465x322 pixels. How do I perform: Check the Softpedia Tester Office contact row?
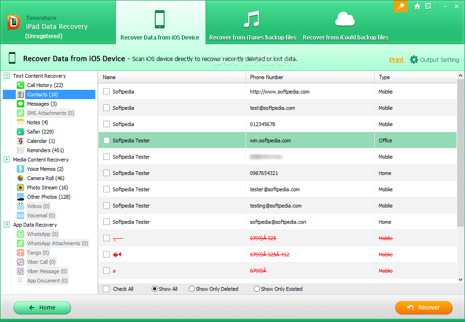click(x=105, y=140)
